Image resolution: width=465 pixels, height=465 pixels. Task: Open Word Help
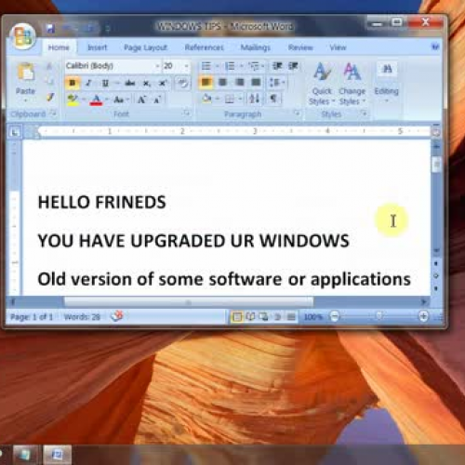click(435, 46)
